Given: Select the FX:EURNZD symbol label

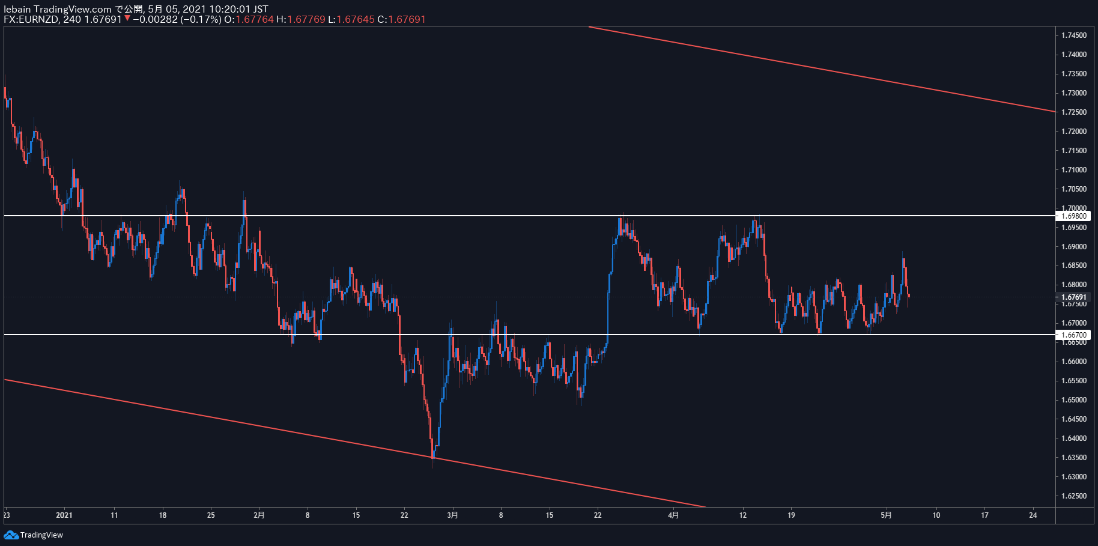Looking at the screenshot, I should (x=31, y=19).
